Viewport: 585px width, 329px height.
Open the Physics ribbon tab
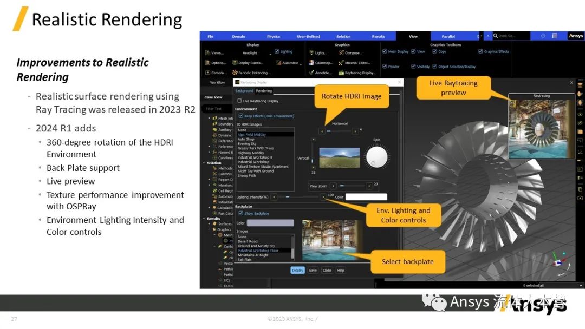tap(274, 36)
